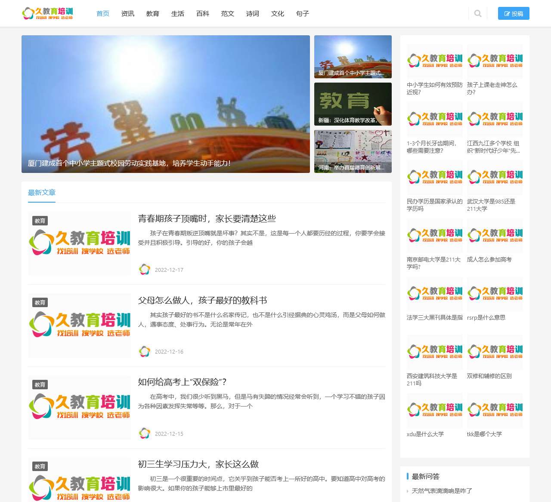The width and height of the screenshot is (551, 502).
Task: Open the 教育 navigation item
Action: click(153, 13)
